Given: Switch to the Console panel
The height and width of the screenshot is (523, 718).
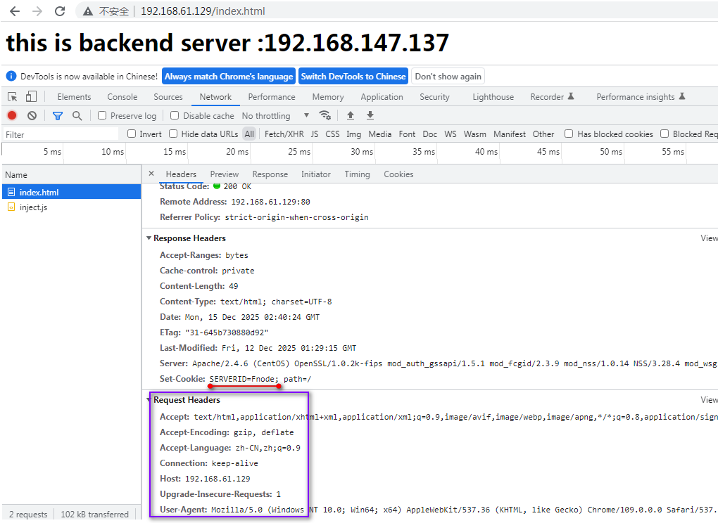Looking at the screenshot, I should [122, 97].
